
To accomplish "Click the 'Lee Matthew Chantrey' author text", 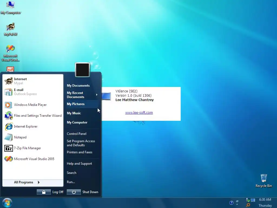I will [134, 100].
